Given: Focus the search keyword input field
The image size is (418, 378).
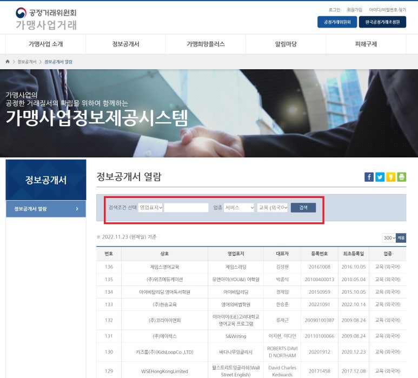Looking at the screenshot, I should [187, 208].
